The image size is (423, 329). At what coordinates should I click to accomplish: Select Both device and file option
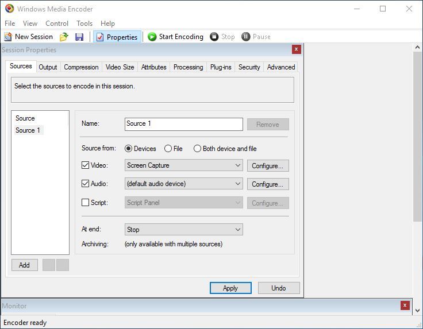click(x=197, y=149)
